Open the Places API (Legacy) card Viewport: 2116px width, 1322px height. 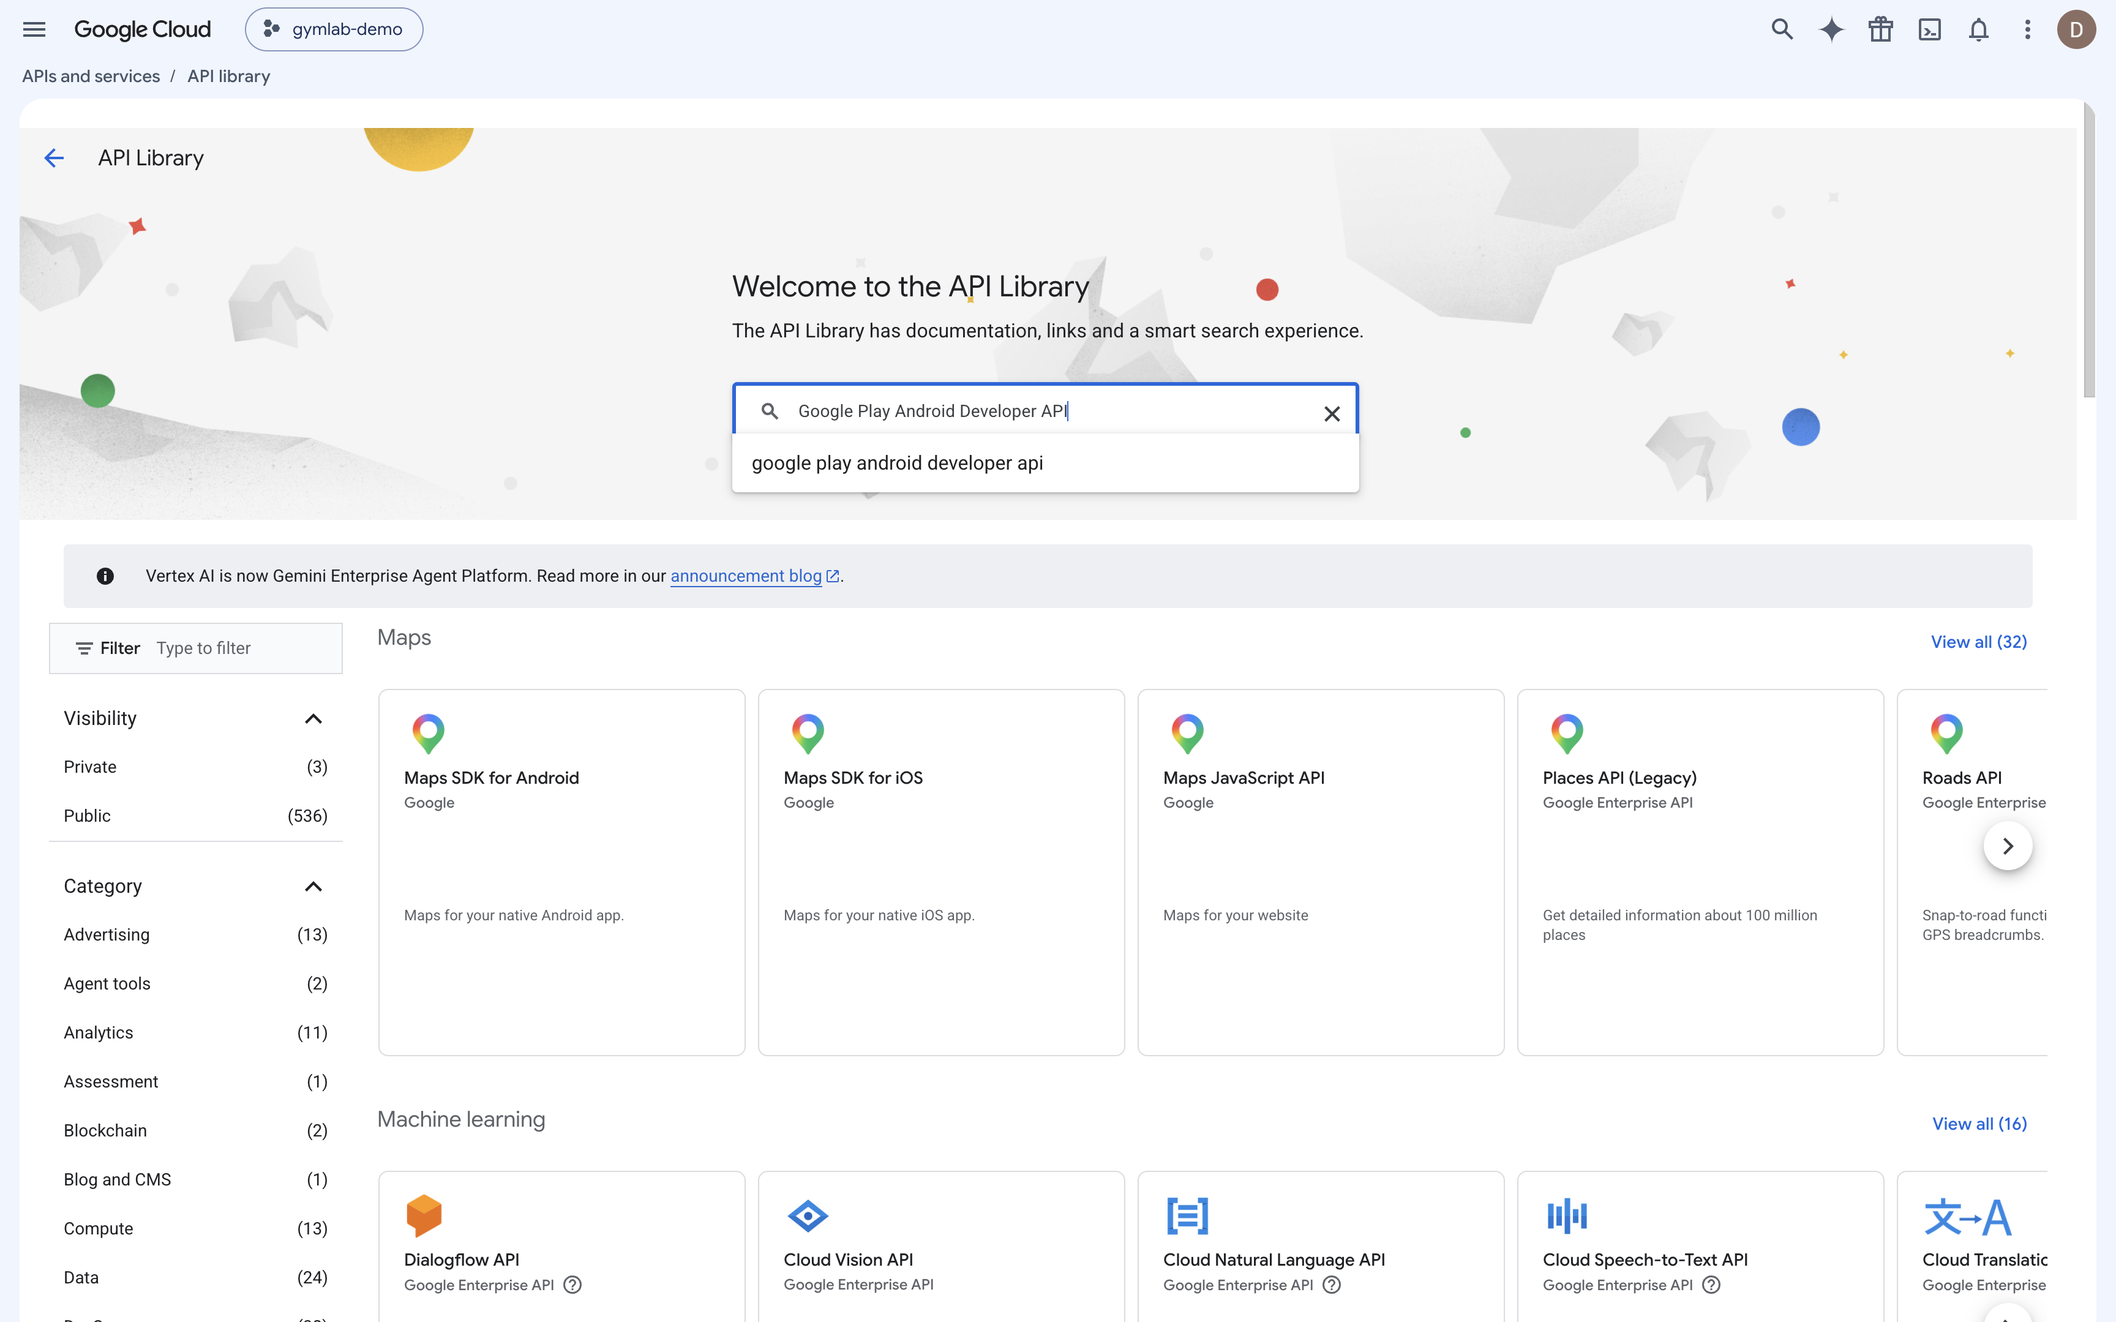[x=1700, y=872]
